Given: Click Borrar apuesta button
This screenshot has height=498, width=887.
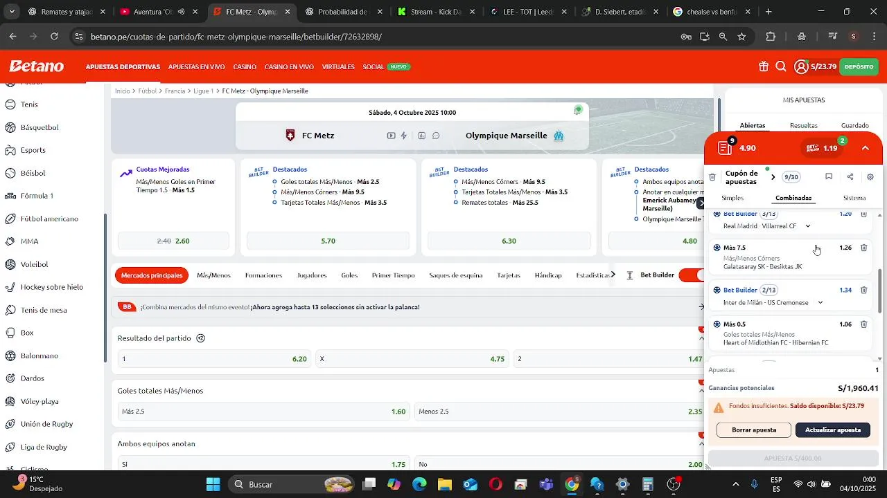Looking at the screenshot, I should coord(754,430).
